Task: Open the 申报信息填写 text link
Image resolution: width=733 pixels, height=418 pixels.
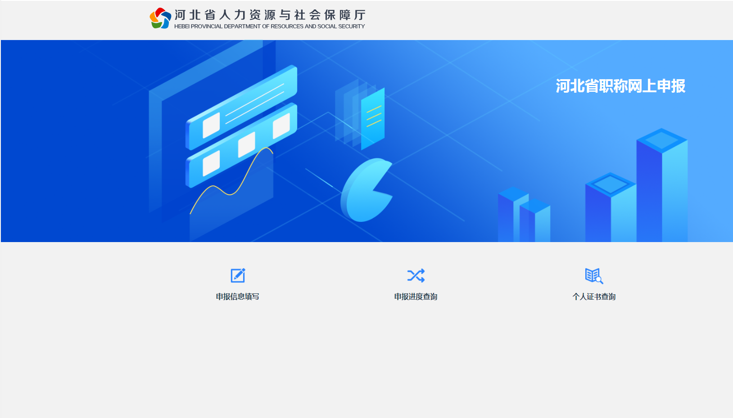Action: pyautogui.click(x=237, y=297)
